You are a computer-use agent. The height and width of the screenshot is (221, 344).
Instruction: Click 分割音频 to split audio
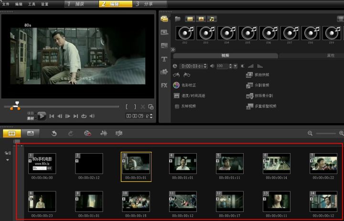pyautogui.click(x=258, y=85)
